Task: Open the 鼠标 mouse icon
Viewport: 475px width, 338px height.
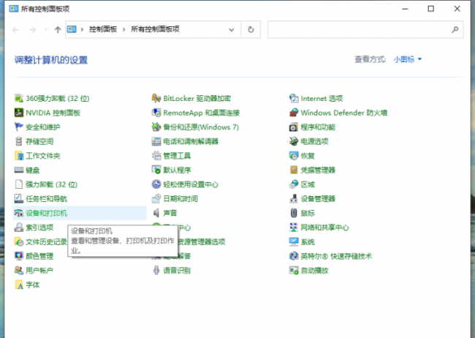Action: tap(294, 213)
